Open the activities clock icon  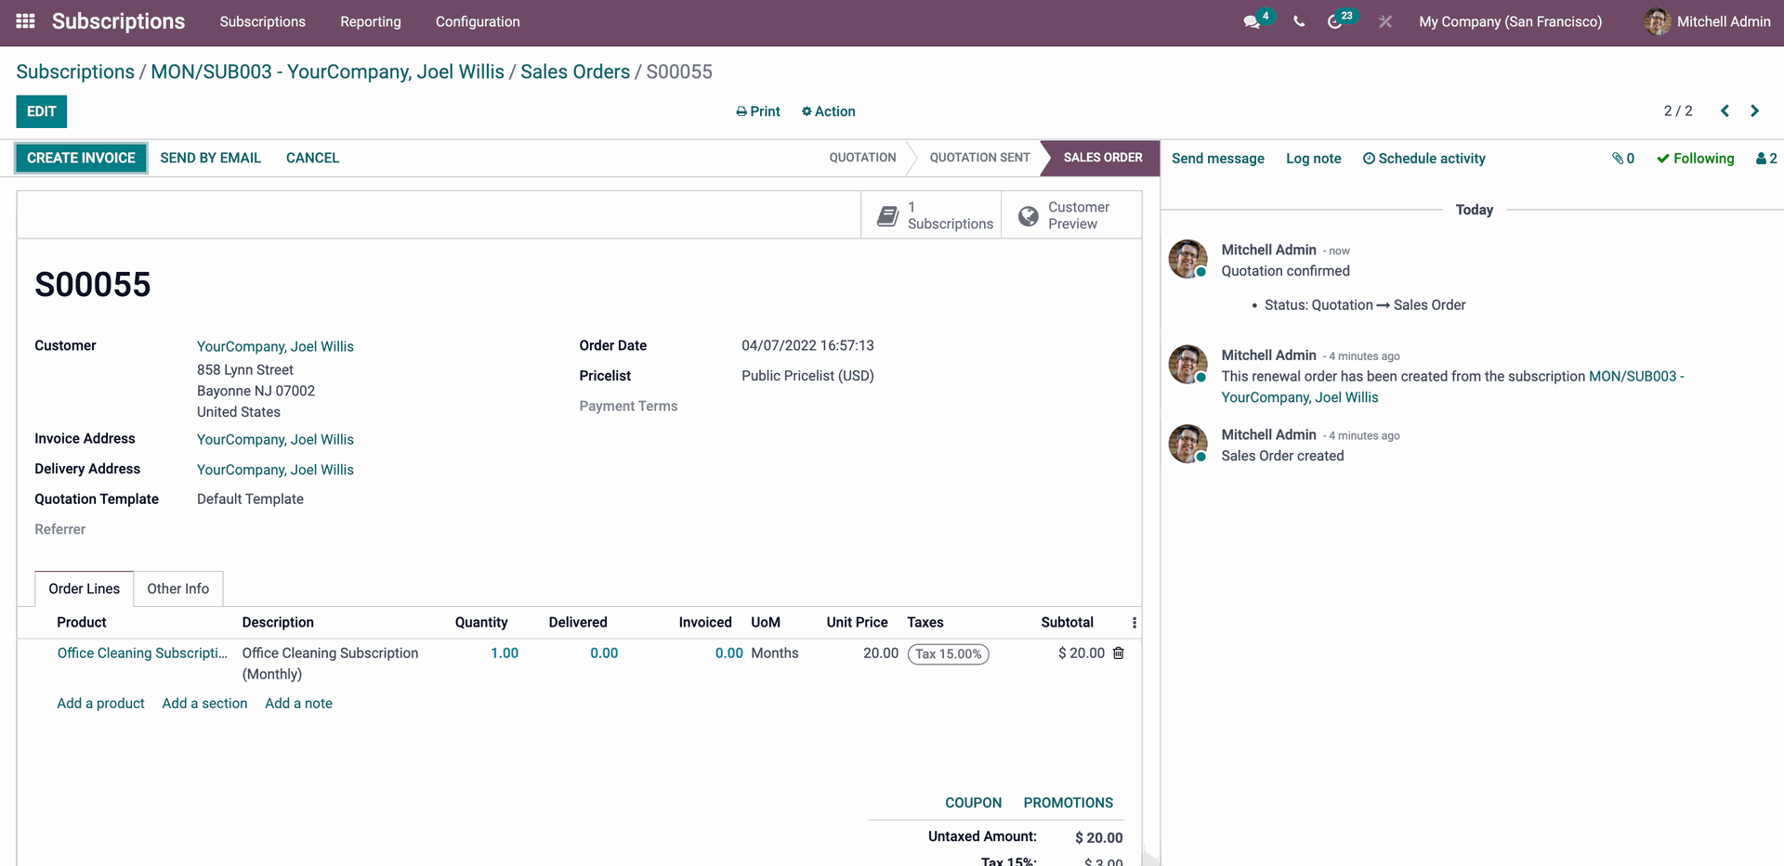tap(1335, 21)
